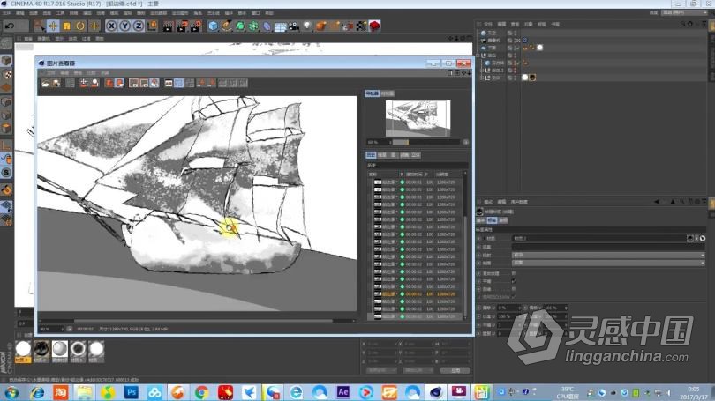Screen dimensions: 715x401
Task: Expand the null group in Object Manager
Action: click(479, 55)
